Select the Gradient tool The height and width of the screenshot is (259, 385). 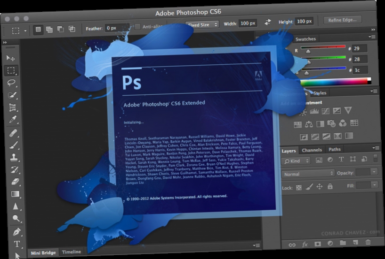pyautogui.click(x=15, y=194)
